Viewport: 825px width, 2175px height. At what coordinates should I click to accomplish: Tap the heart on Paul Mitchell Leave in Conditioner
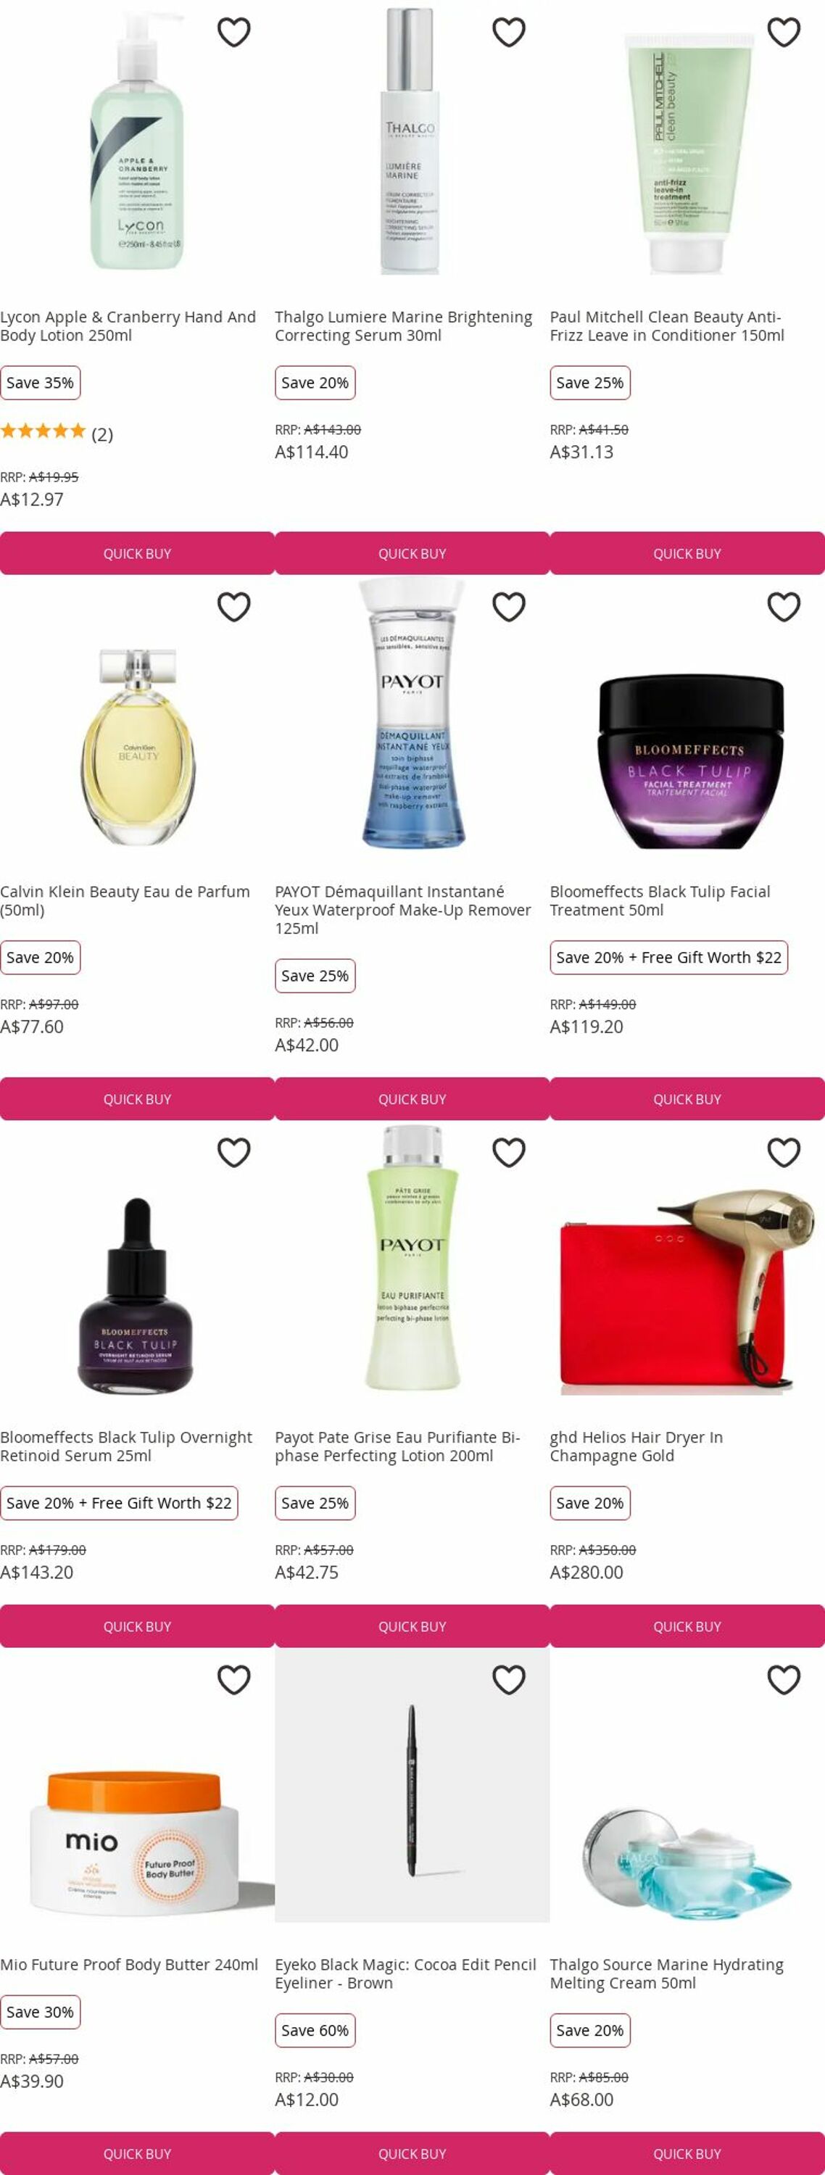click(x=784, y=32)
